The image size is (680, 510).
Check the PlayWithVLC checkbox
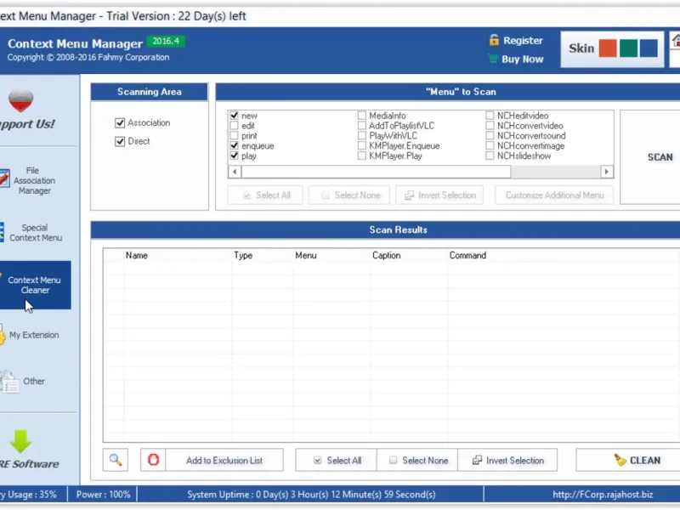(362, 135)
